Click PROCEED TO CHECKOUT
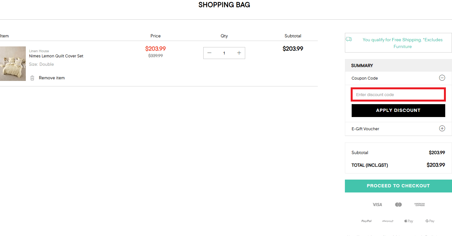Image resolution: width=452 pixels, height=236 pixels. [x=398, y=186]
